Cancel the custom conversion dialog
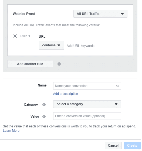Viewport: 142px width, 151px height. click(113, 146)
